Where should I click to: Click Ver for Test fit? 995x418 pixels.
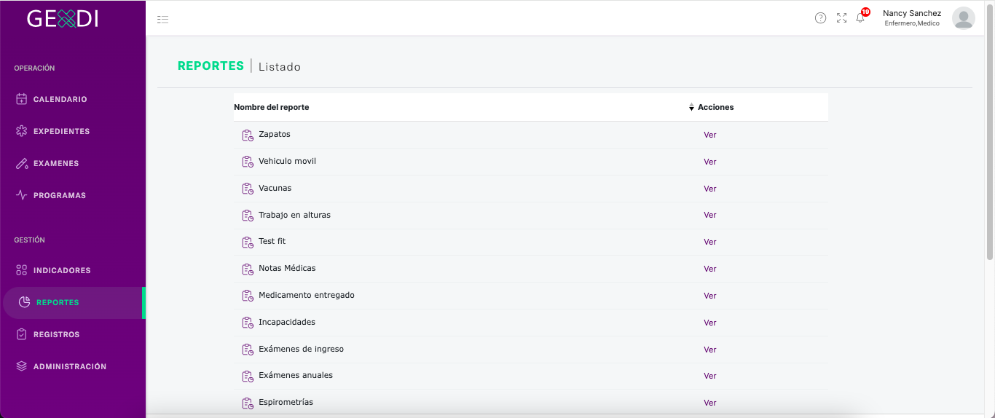(710, 242)
